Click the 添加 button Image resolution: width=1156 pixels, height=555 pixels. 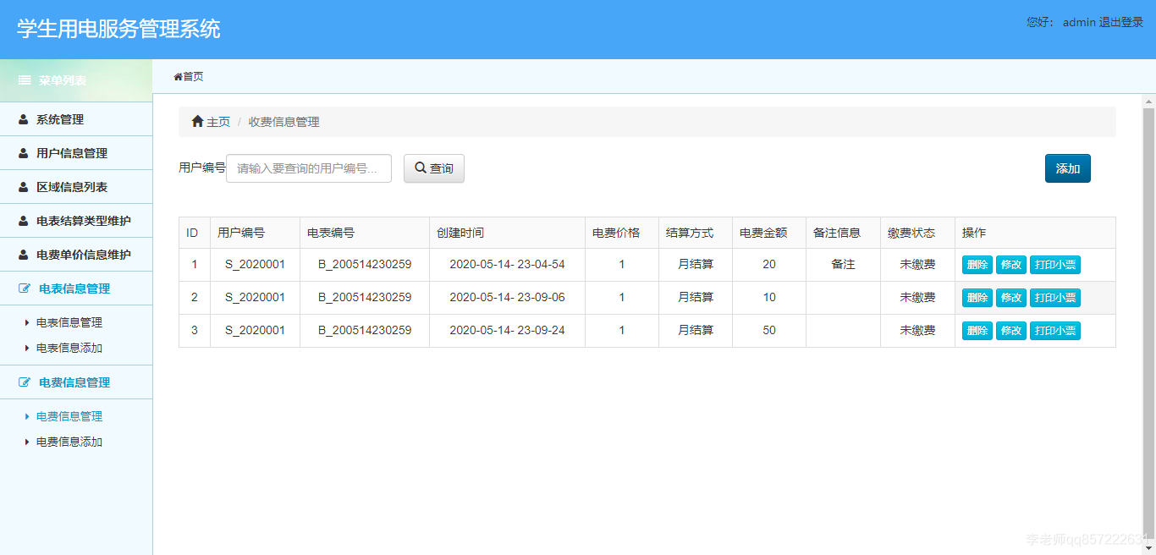pos(1067,168)
